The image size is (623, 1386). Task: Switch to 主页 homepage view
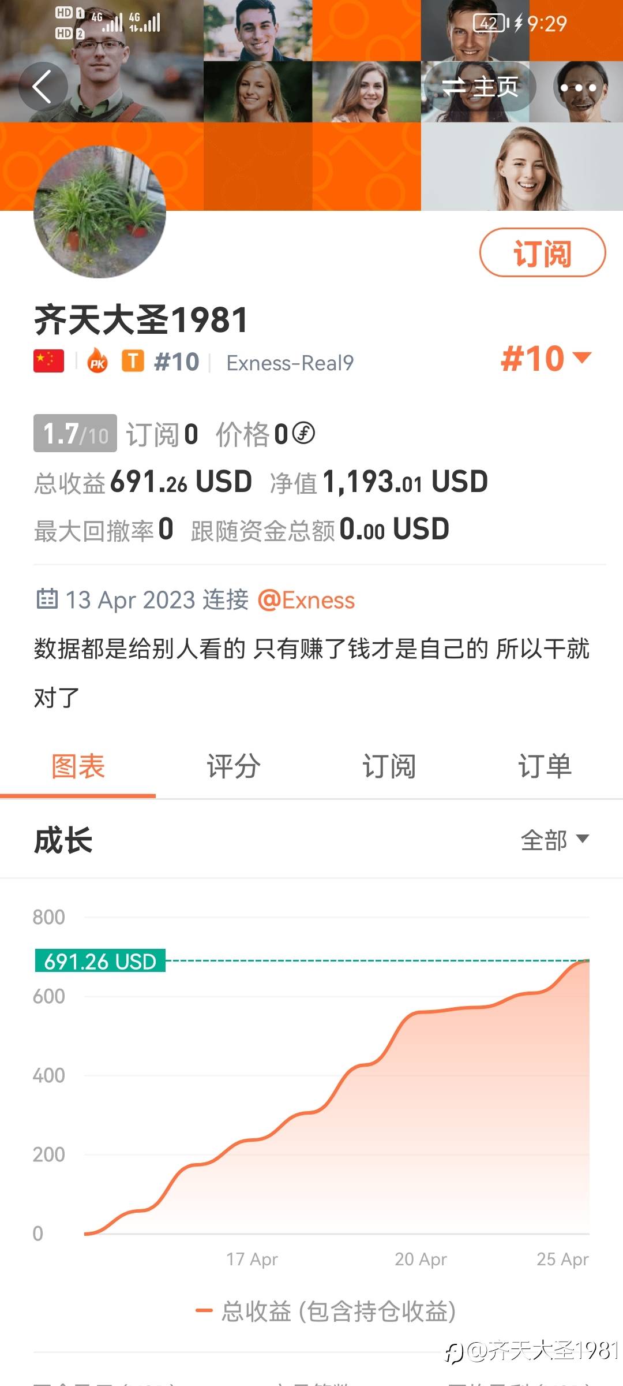(480, 87)
